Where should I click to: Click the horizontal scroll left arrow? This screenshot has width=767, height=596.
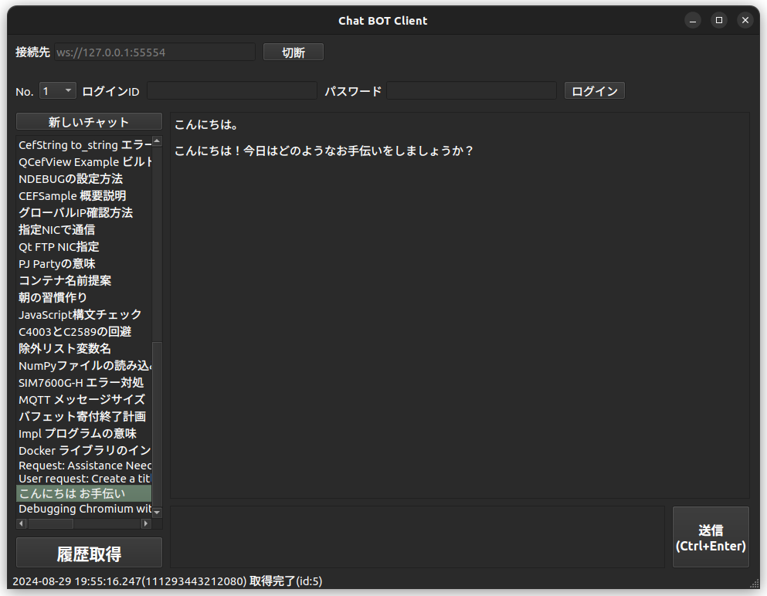(x=21, y=523)
